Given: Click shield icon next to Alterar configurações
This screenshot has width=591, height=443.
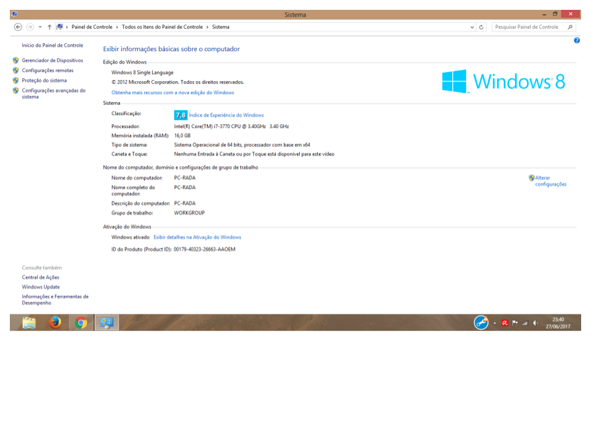Looking at the screenshot, I should (x=531, y=178).
